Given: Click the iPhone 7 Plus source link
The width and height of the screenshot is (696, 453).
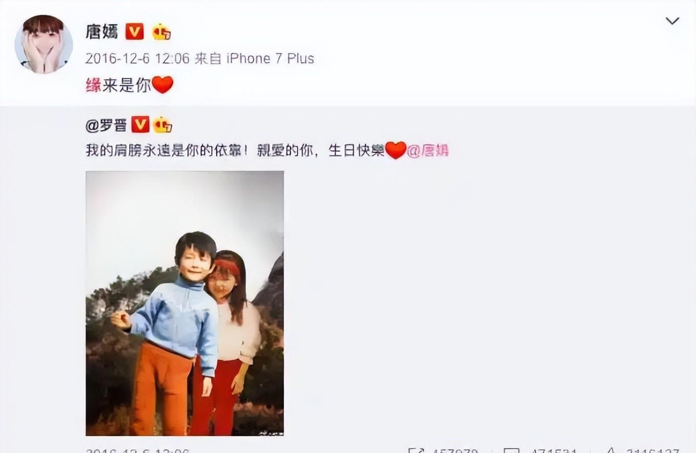Looking at the screenshot, I should 270,58.
